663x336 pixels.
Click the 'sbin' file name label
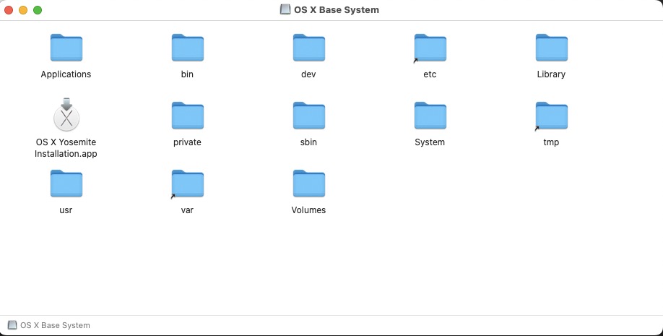point(308,142)
